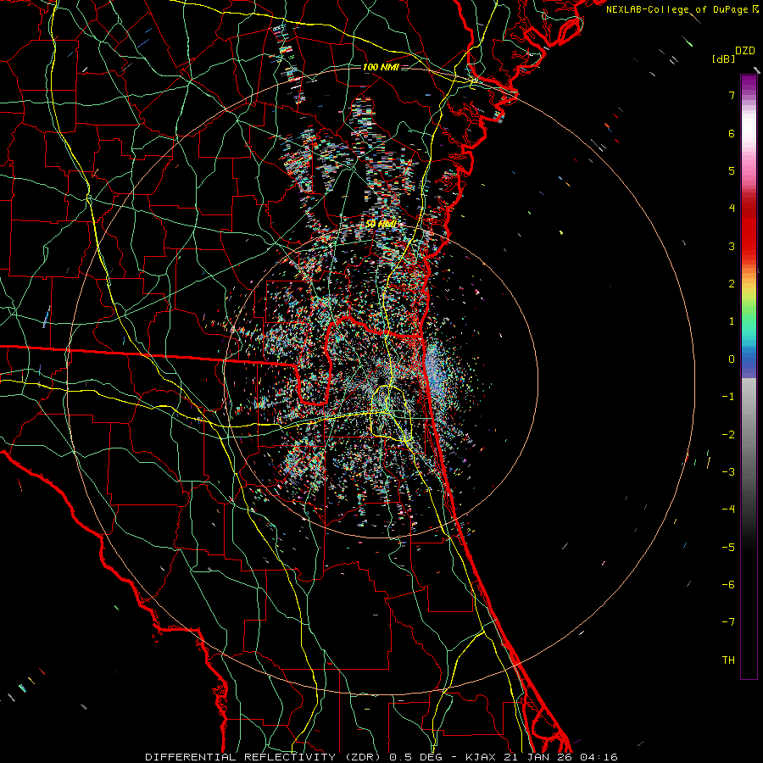Click the -3 value on color scale

coord(728,472)
